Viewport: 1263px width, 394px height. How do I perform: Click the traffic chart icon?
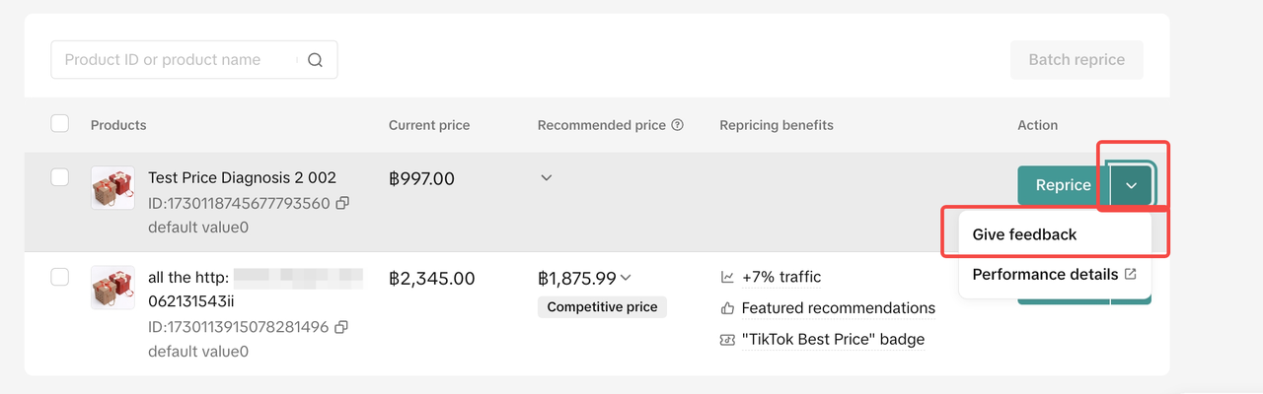[727, 277]
